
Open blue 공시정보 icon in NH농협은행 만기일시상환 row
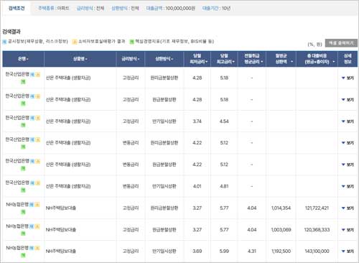point(32,248)
